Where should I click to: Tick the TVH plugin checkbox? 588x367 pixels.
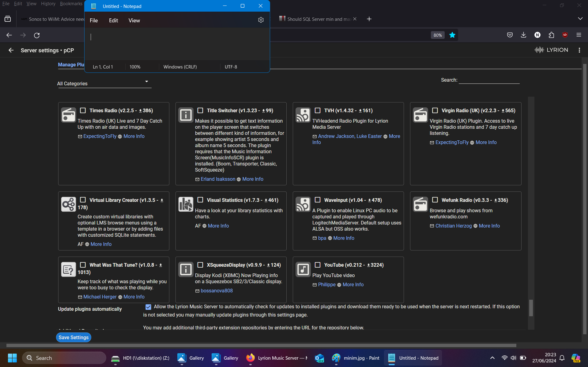(x=318, y=110)
